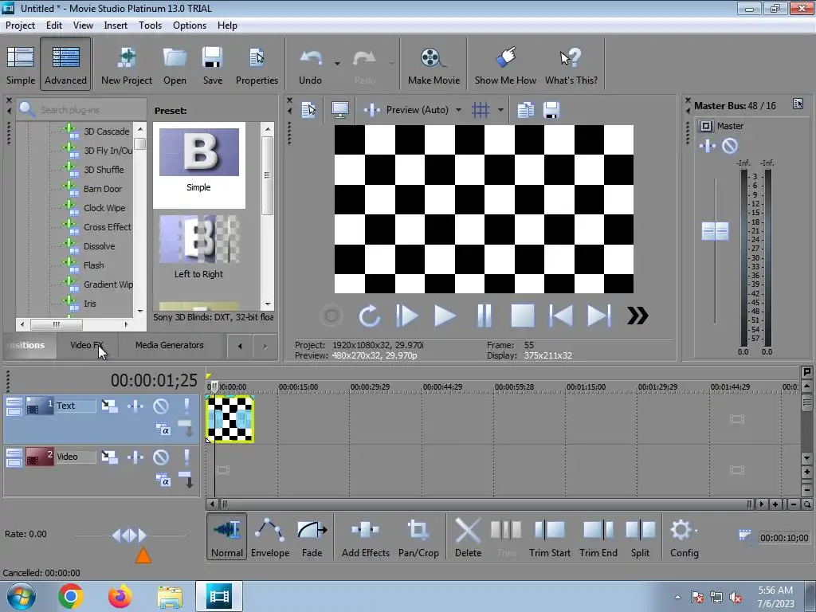Select the Advanced mode button
The height and width of the screenshot is (612, 816).
tap(65, 65)
